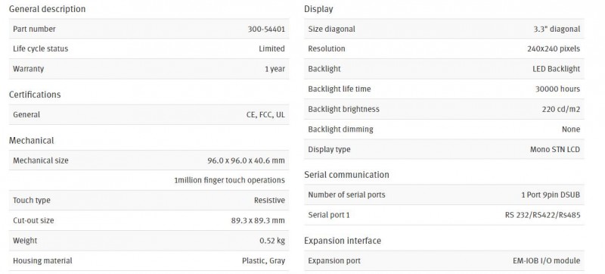
Task: Click the Backlight brightness row
Action: (444, 109)
